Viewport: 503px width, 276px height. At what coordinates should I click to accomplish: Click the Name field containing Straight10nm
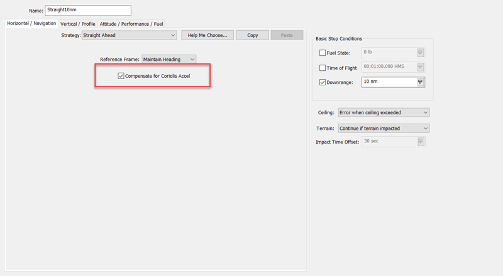[x=88, y=10]
